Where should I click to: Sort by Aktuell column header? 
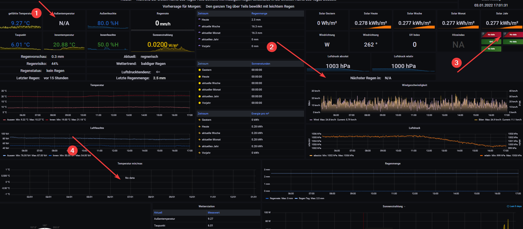coord(158,213)
